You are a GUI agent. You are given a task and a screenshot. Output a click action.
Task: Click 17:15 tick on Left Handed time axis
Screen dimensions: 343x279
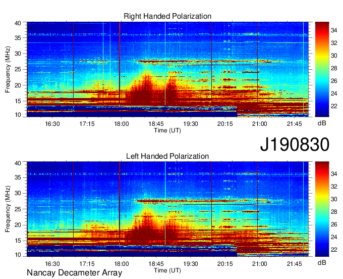click(x=87, y=264)
